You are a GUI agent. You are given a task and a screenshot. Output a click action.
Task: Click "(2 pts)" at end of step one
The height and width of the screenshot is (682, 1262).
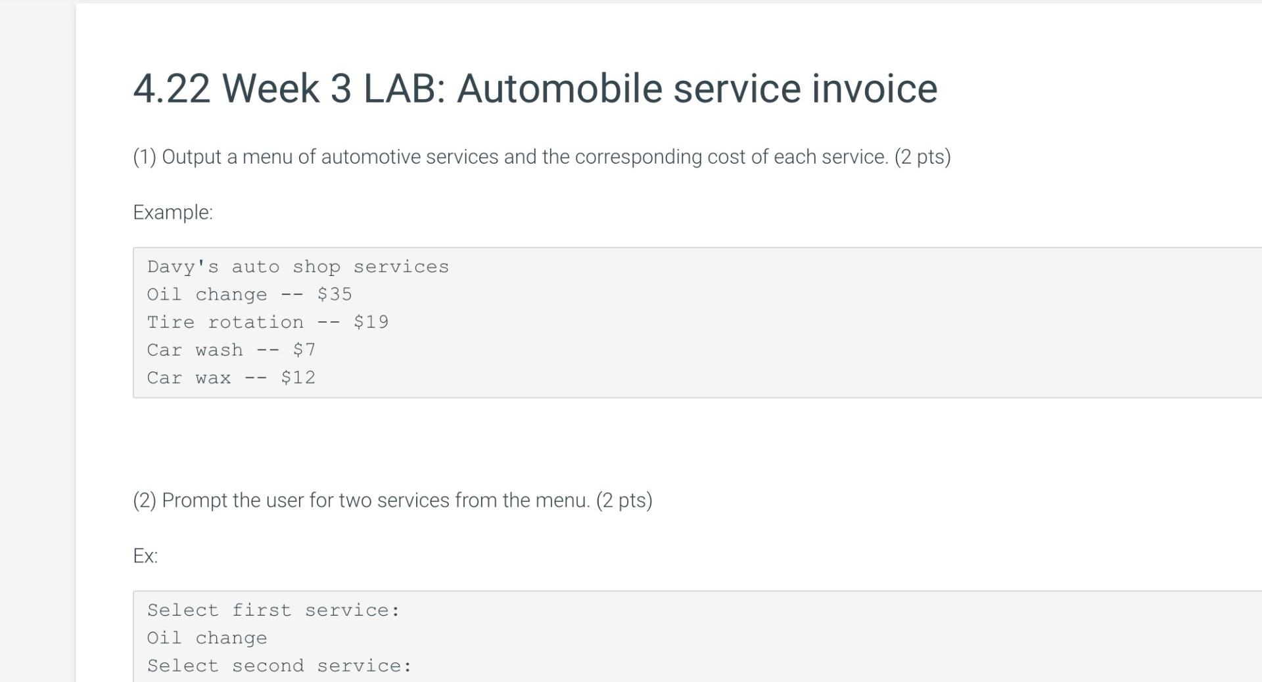pyautogui.click(x=922, y=157)
